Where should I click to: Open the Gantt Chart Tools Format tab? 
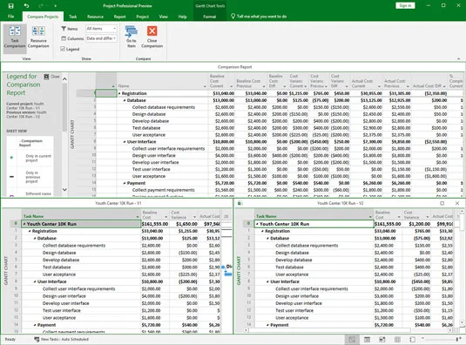click(x=210, y=17)
